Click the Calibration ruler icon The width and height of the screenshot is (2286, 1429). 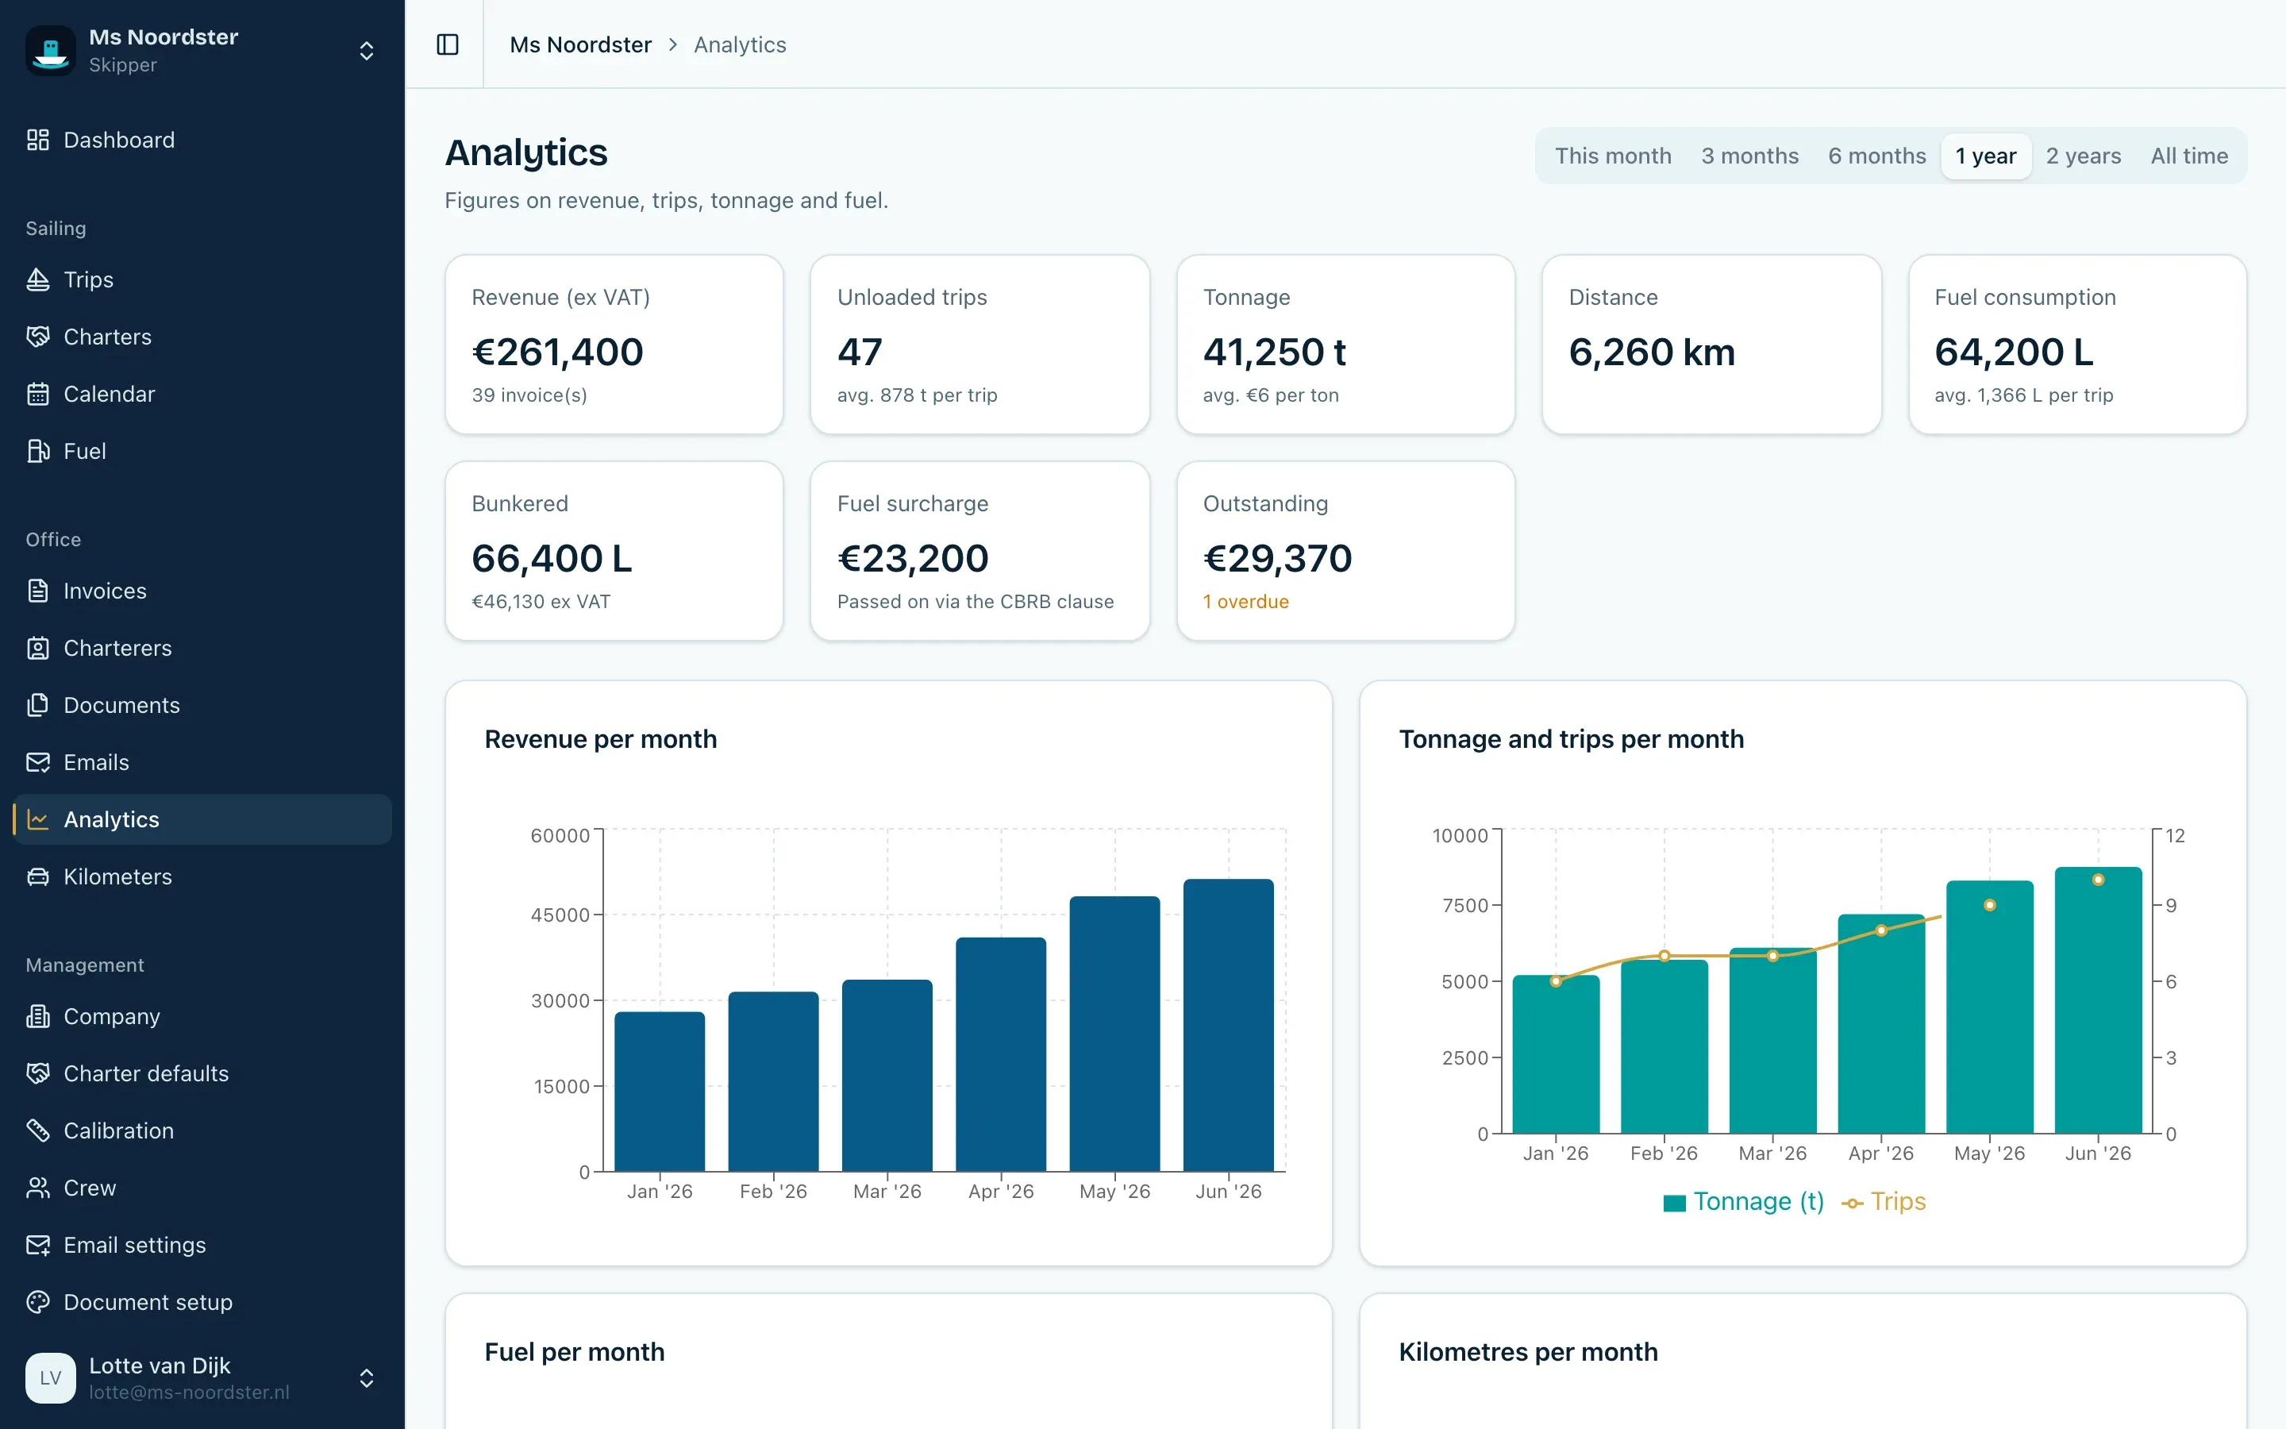(x=38, y=1130)
